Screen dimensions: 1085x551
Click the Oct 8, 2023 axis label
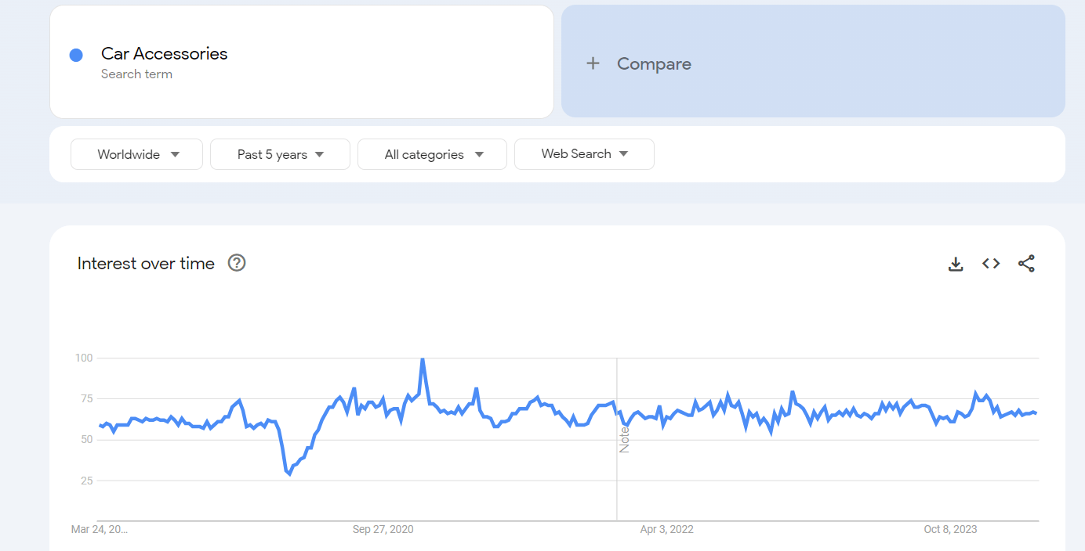951,530
